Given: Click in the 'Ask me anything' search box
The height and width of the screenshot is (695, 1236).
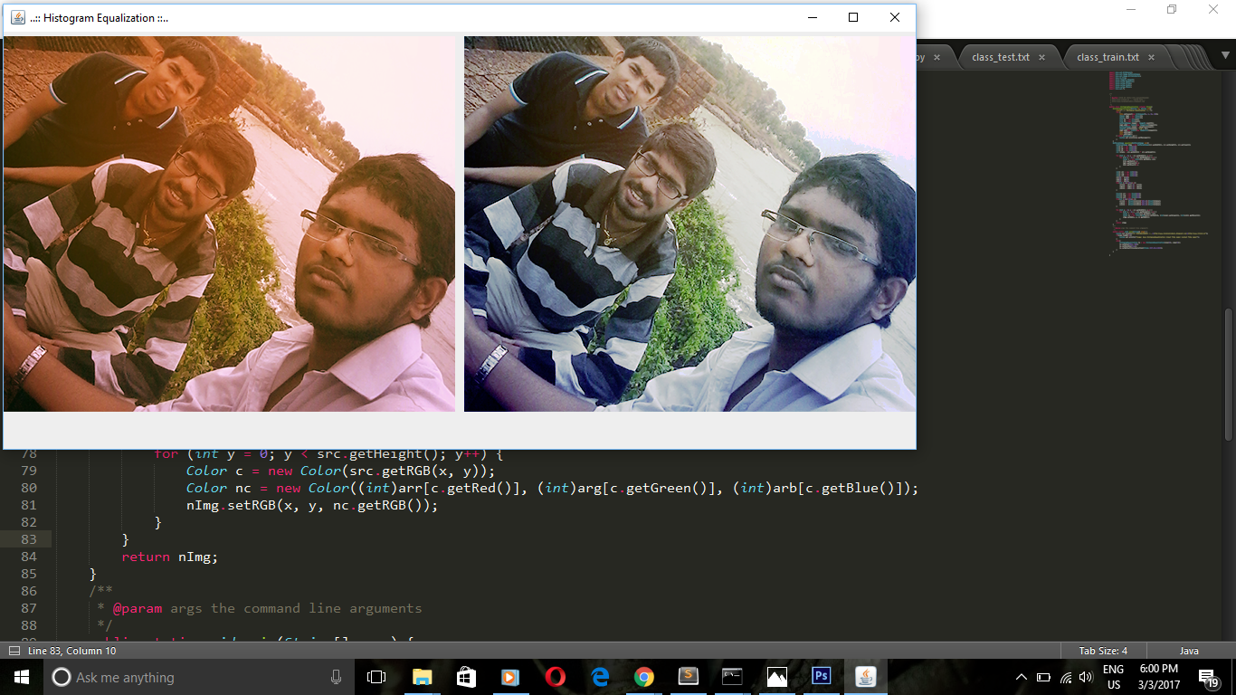Looking at the screenshot, I should [199, 677].
